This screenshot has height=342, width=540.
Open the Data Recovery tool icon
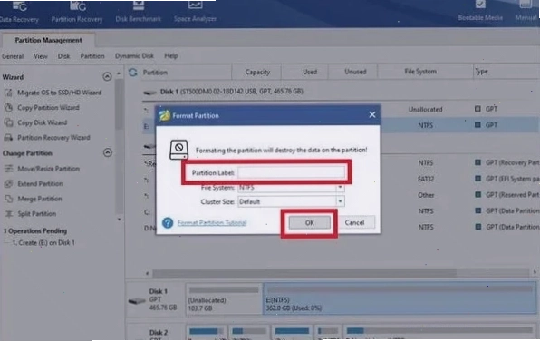20,7
